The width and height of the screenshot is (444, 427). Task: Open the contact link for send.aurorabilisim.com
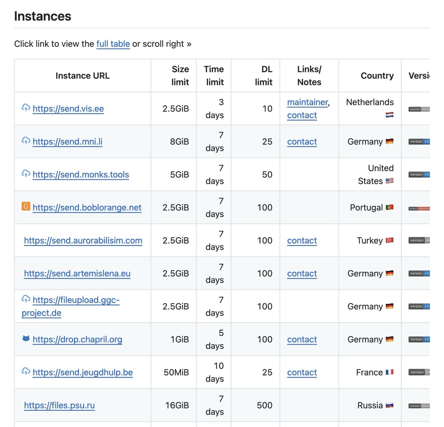(301, 241)
